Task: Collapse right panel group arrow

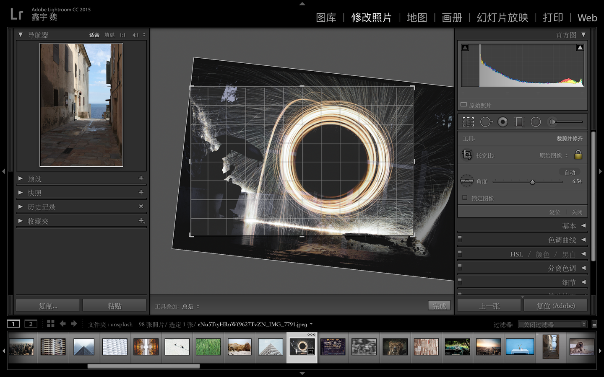Action: coord(600,171)
